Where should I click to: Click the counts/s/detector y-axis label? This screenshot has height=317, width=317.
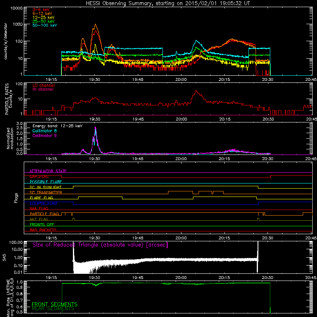point(6,41)
